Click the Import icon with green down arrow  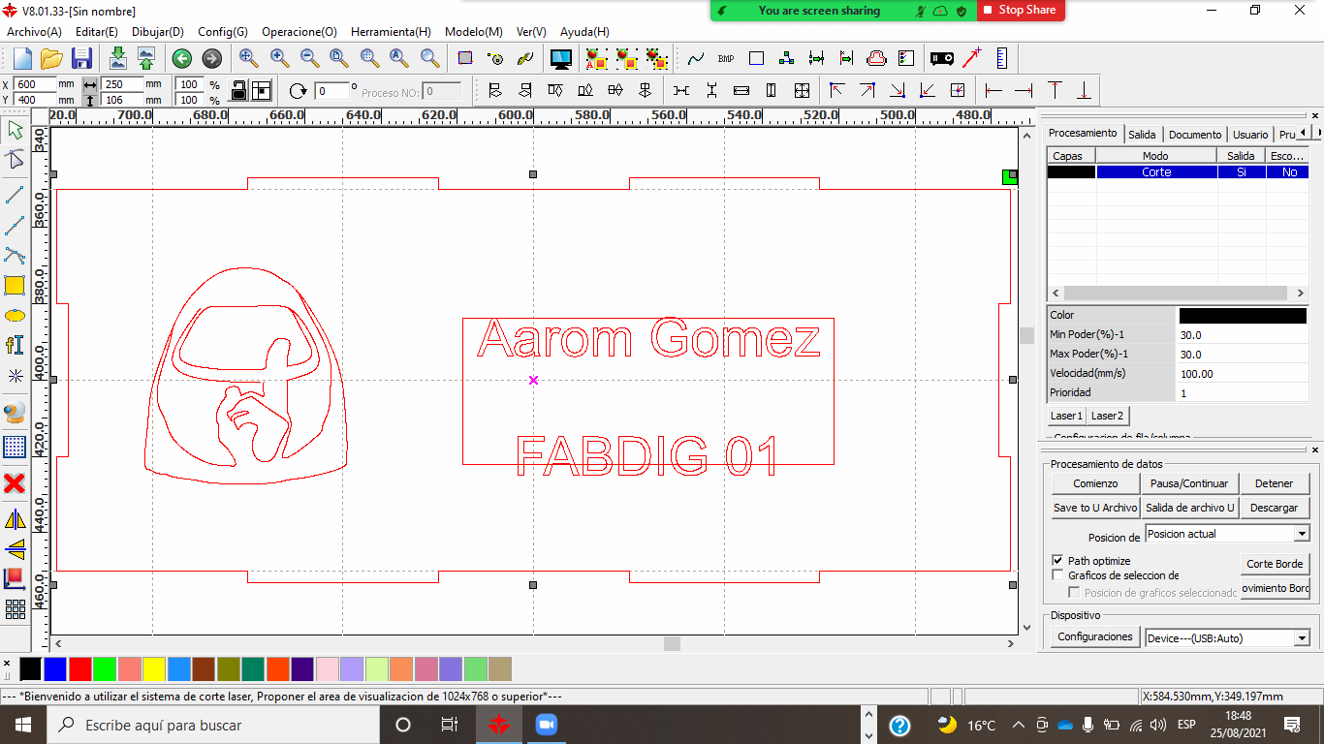click(x=117, y=58)
